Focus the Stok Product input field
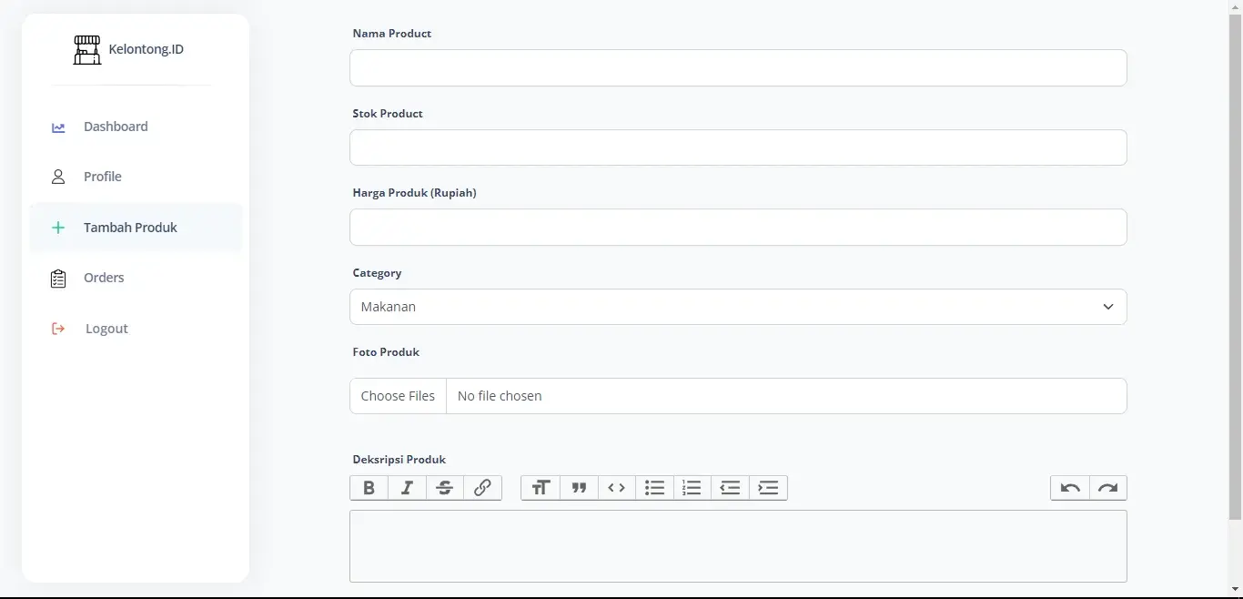 coord(738,147)
